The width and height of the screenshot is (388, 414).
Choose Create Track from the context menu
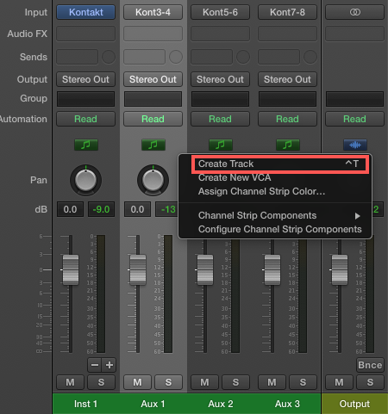275,164
